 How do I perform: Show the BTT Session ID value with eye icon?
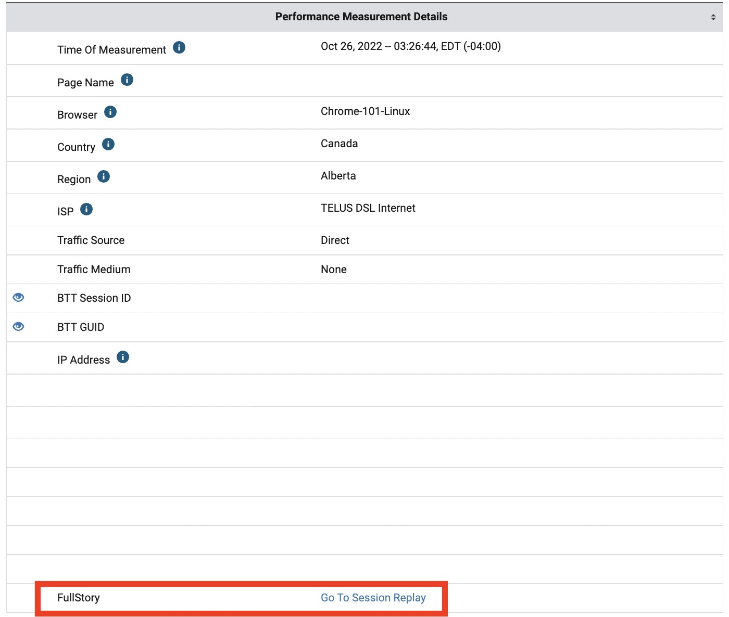pyautogui.click(x=18, y=298)
